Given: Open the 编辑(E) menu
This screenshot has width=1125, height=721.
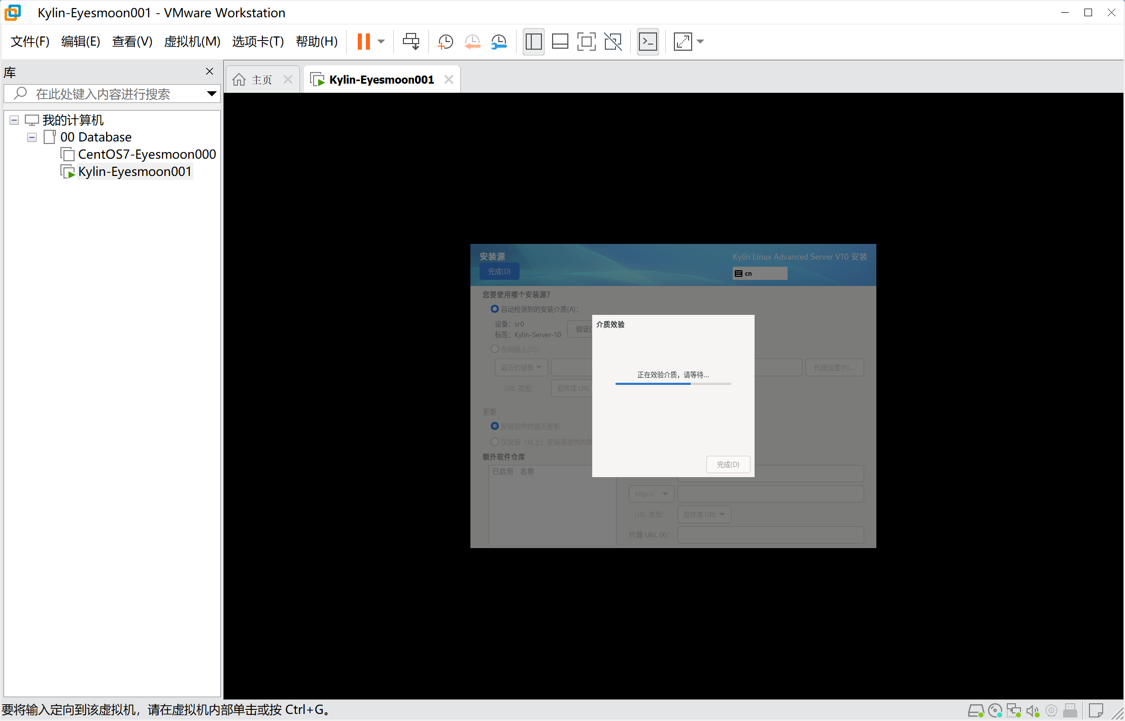Looking at the screenshot, I should click(x=81, y=42).
